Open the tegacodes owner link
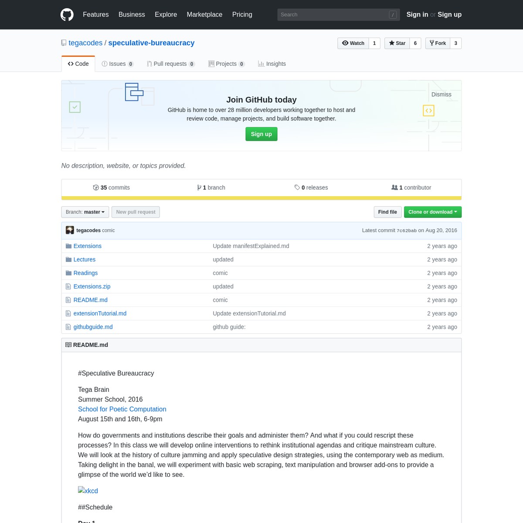 pos(85,43)
